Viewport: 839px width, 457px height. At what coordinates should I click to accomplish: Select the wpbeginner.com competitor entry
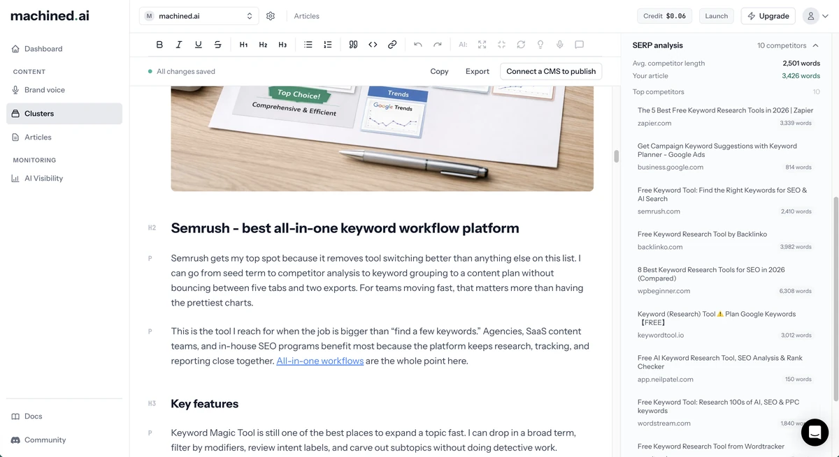(x=724, y=280)
